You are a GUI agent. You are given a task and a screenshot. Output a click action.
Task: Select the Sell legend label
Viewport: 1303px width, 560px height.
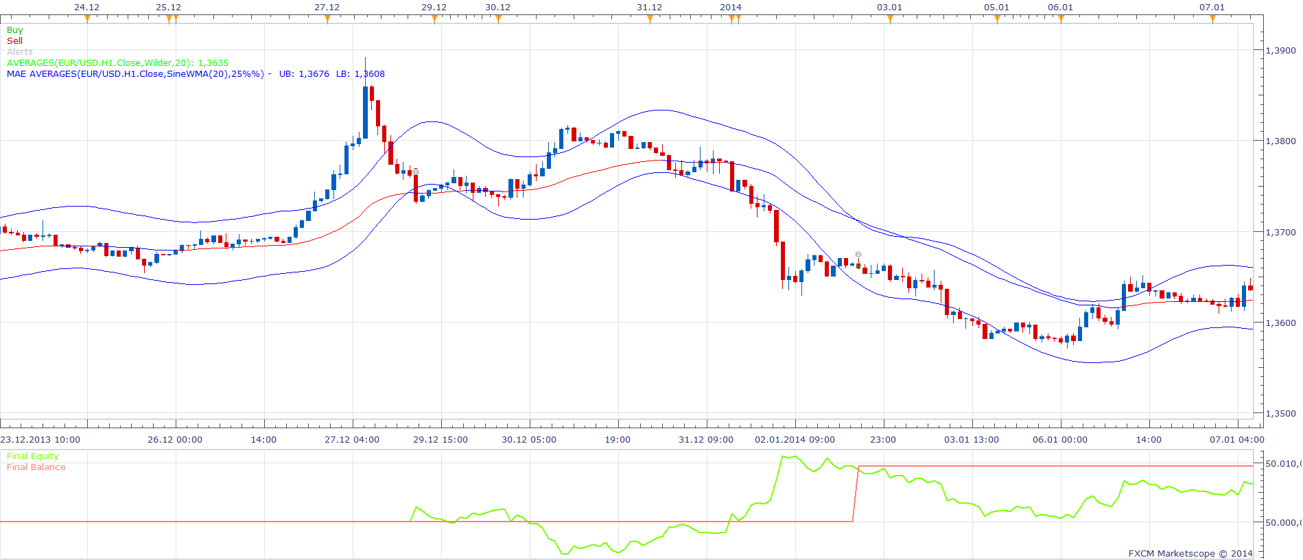click(14, 41)
